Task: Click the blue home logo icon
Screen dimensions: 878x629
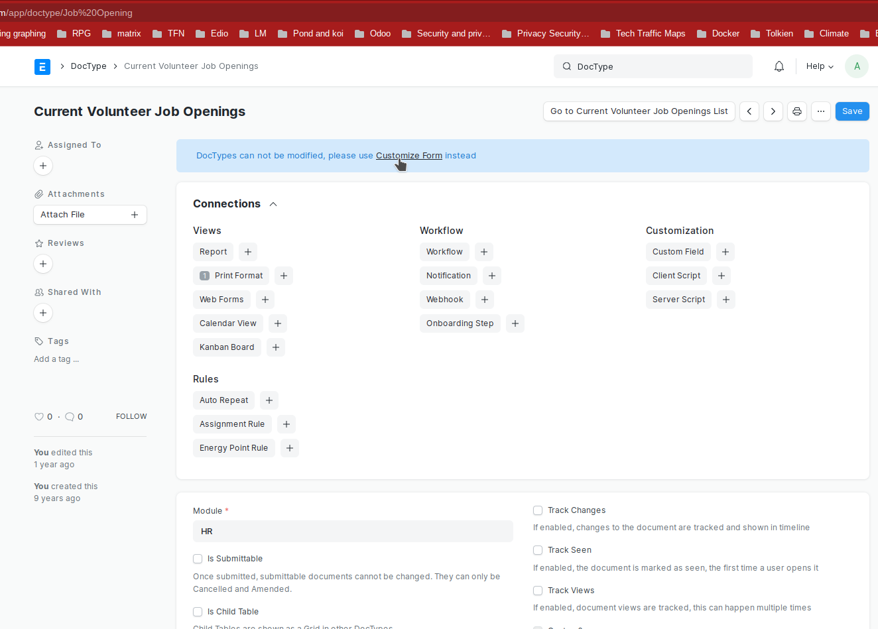Action: pos(42,66)
